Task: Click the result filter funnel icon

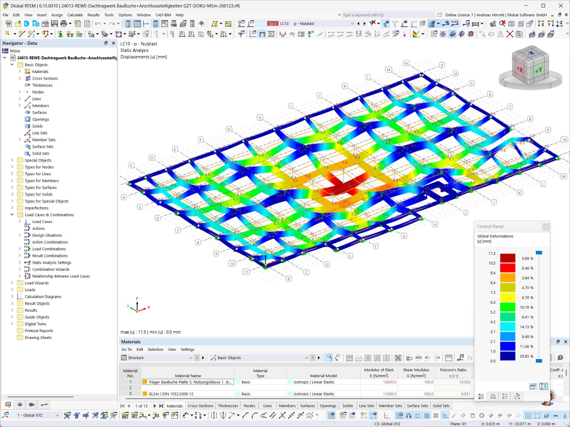Action: pyautogui.click(x=241, y=34)
